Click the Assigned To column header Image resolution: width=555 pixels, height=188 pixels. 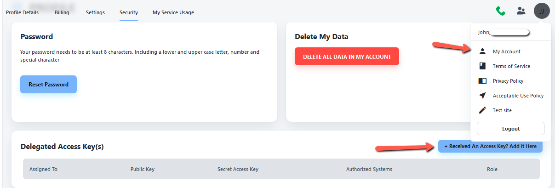click(x=43, y=169)
